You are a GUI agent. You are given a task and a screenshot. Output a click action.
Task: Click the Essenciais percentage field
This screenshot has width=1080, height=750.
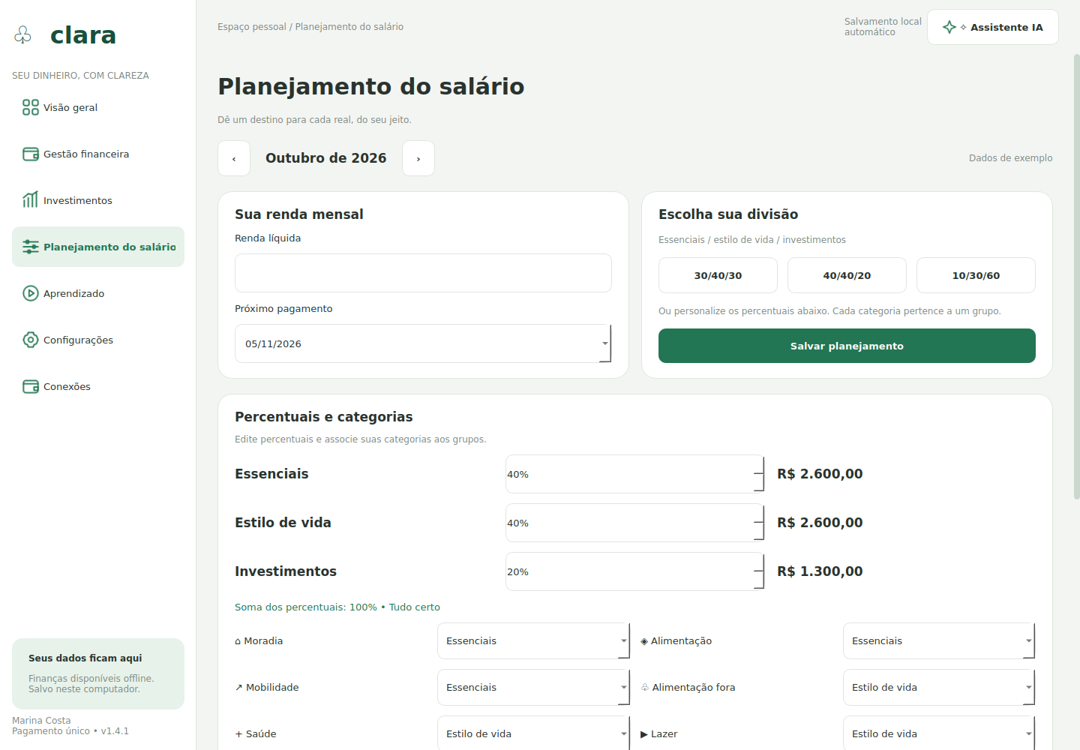click(x=634, y=474)
